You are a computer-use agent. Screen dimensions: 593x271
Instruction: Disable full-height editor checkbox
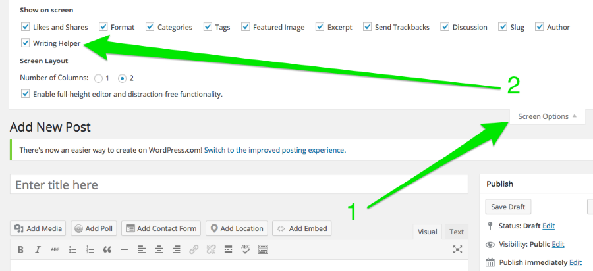[x=26, y=94]
